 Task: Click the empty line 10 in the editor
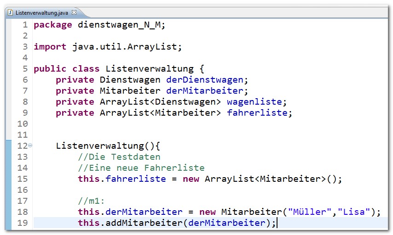(x=184, y=124)
